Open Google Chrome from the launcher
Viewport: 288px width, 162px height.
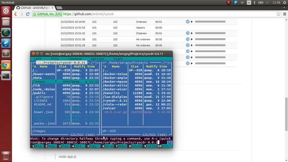pos(6,65)
